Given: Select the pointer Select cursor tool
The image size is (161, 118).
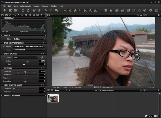Looking at the screenshot, I should [x=65, y=11].
